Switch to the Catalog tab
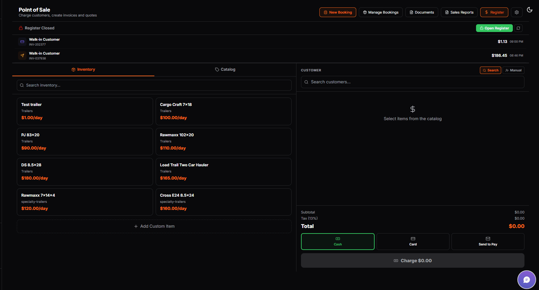Image resolution: width=539 pixels, height=290 pixels. pyautogui.click(x=225, y=69)
